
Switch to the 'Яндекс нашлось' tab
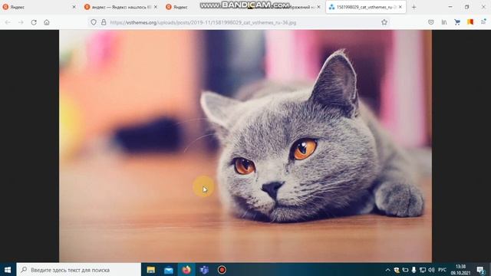(x=121, y=7)
